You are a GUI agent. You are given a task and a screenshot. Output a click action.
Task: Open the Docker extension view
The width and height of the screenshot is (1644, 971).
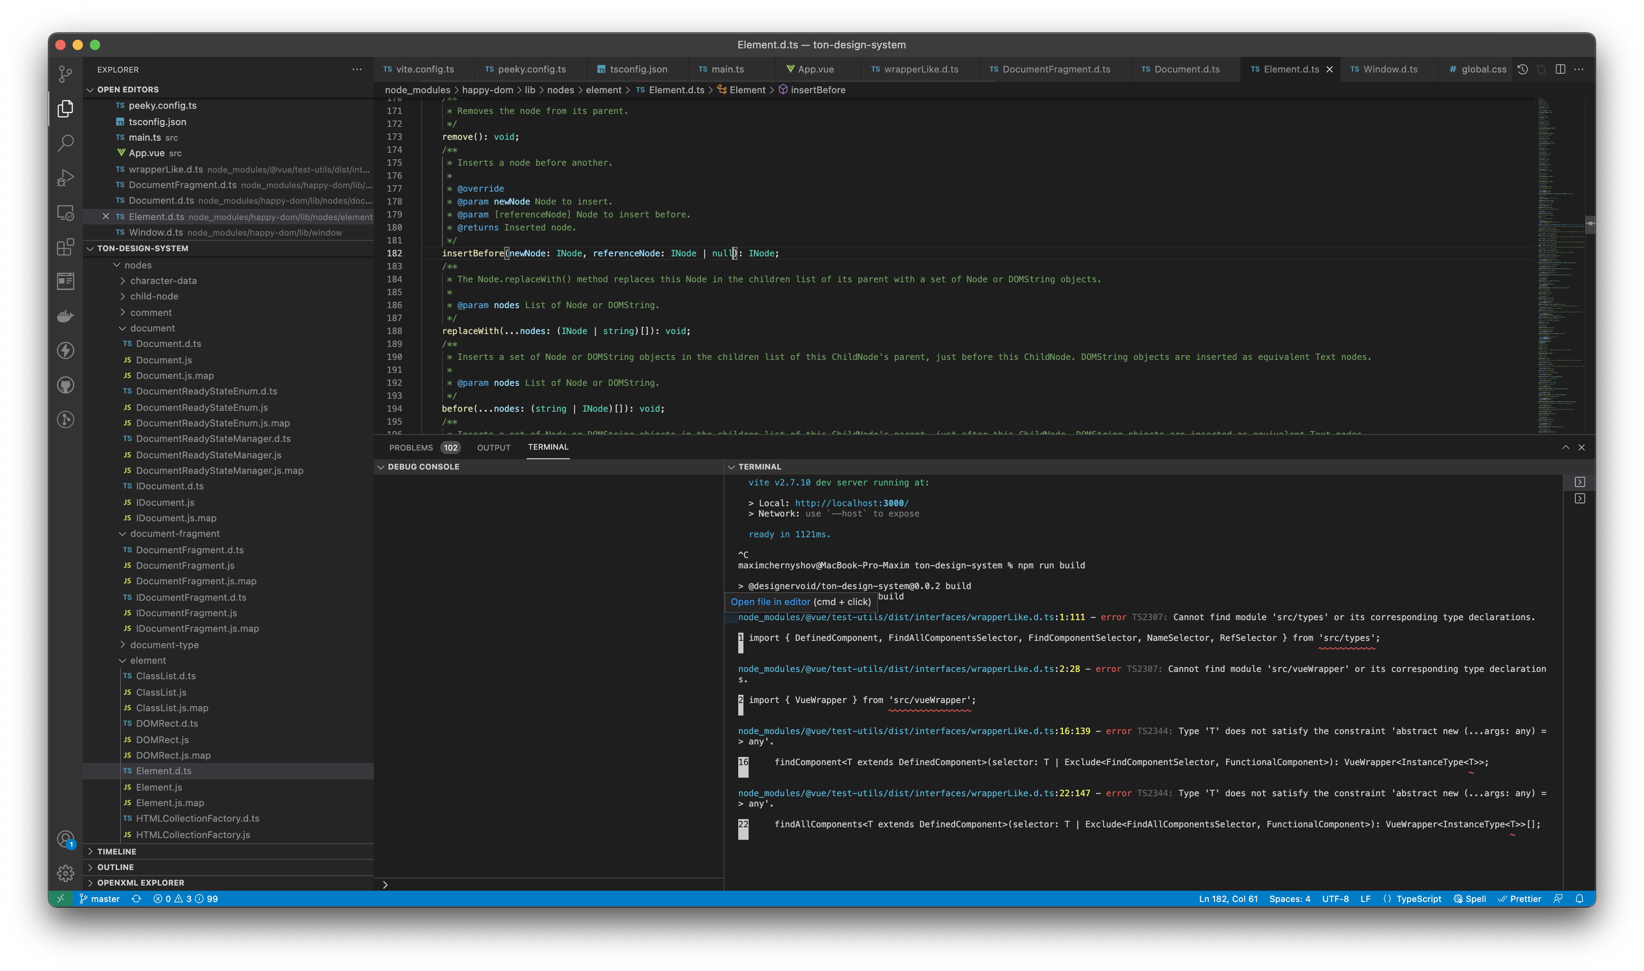pyautogui.click(x=66, y=316)
